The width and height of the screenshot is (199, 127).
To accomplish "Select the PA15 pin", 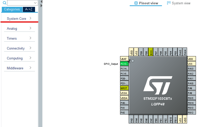I will (180, 52).
